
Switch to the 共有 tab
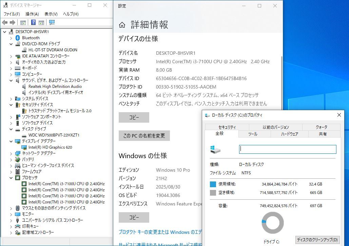pyautogui.click(x=324, y=134)
